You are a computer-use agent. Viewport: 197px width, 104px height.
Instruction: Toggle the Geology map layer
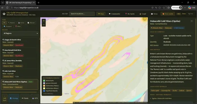click(14, 98)
